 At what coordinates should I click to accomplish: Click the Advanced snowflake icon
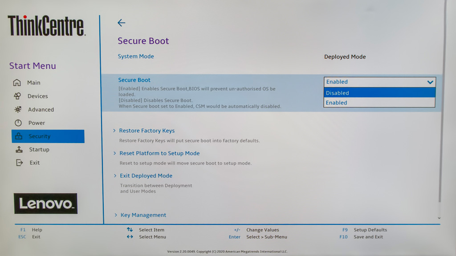tap(18, 109)
